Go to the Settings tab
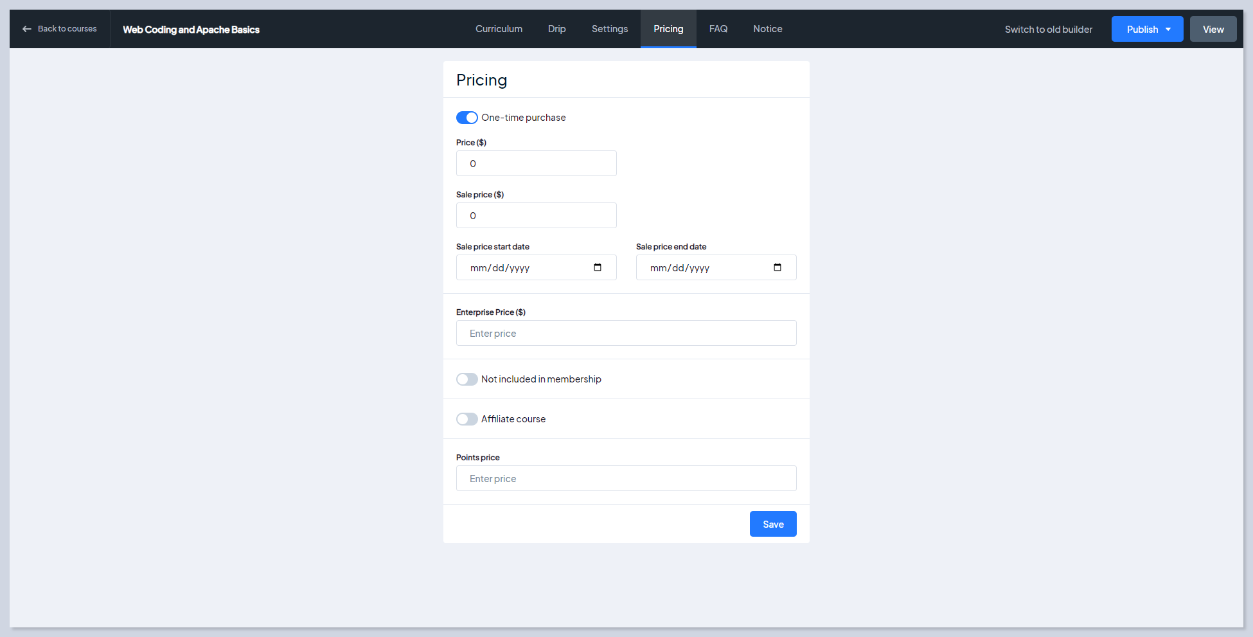 coord(609,29)
